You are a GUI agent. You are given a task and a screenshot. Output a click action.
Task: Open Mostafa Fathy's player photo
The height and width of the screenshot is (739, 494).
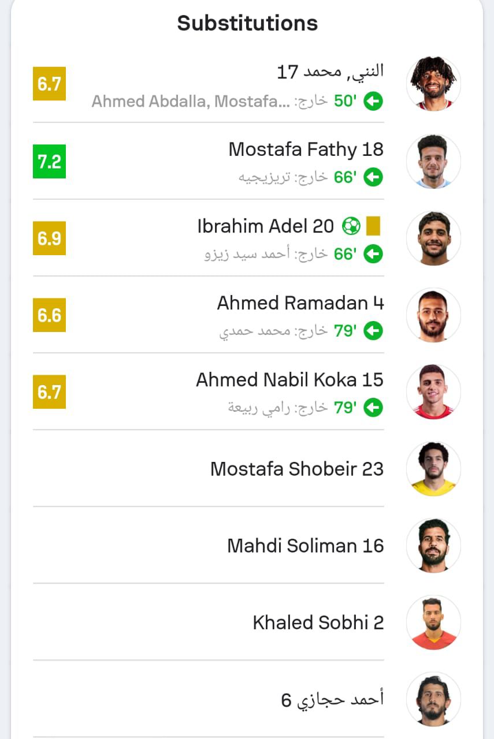coord(433,161)
